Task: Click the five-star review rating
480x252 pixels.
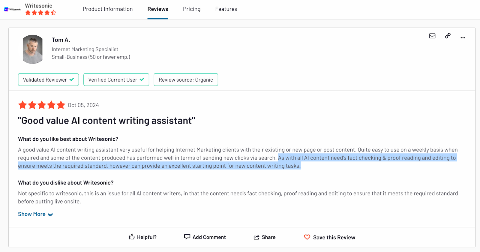Action: [x=42, y=105]
